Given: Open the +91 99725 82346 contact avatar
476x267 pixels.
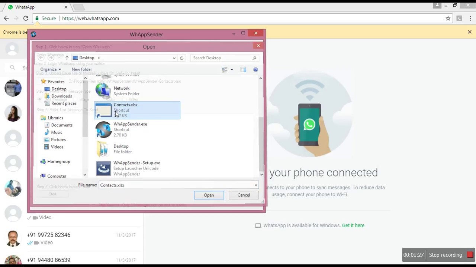Looking at the screenshot, I should tap(13, 238).
